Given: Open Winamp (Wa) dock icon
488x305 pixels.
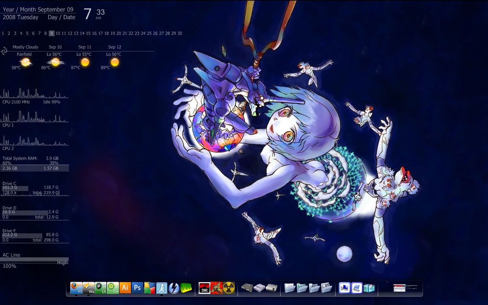Looking at the screenshot, I should [x=88, y=287].
